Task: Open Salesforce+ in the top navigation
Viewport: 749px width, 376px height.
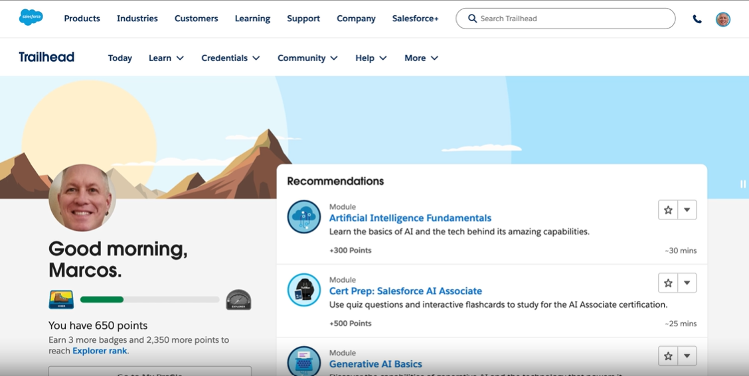Action: pyautogui.click(x=415, y=19)
